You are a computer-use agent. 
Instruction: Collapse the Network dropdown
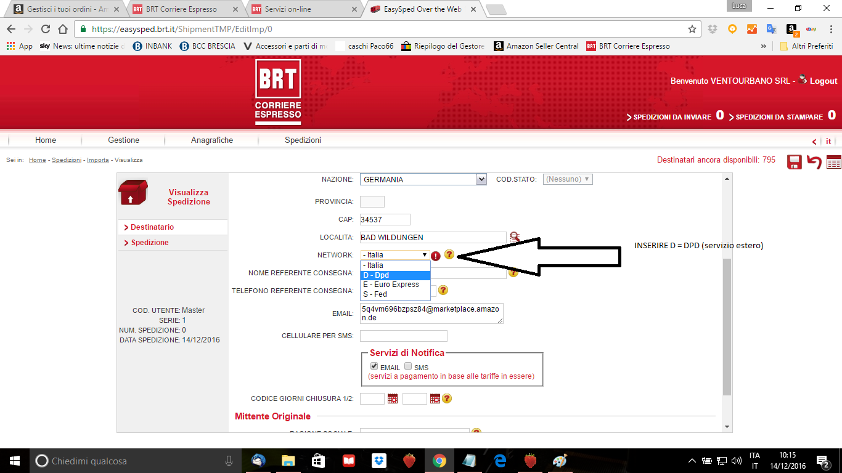pyautogui.click(x=395, y=255)
